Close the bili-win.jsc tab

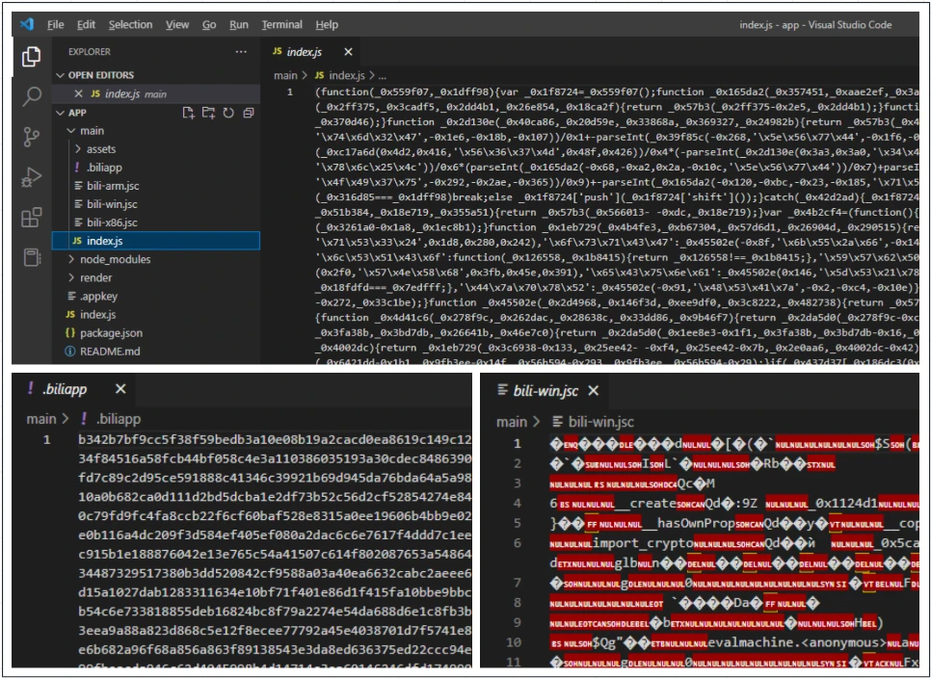pos(593,390)
